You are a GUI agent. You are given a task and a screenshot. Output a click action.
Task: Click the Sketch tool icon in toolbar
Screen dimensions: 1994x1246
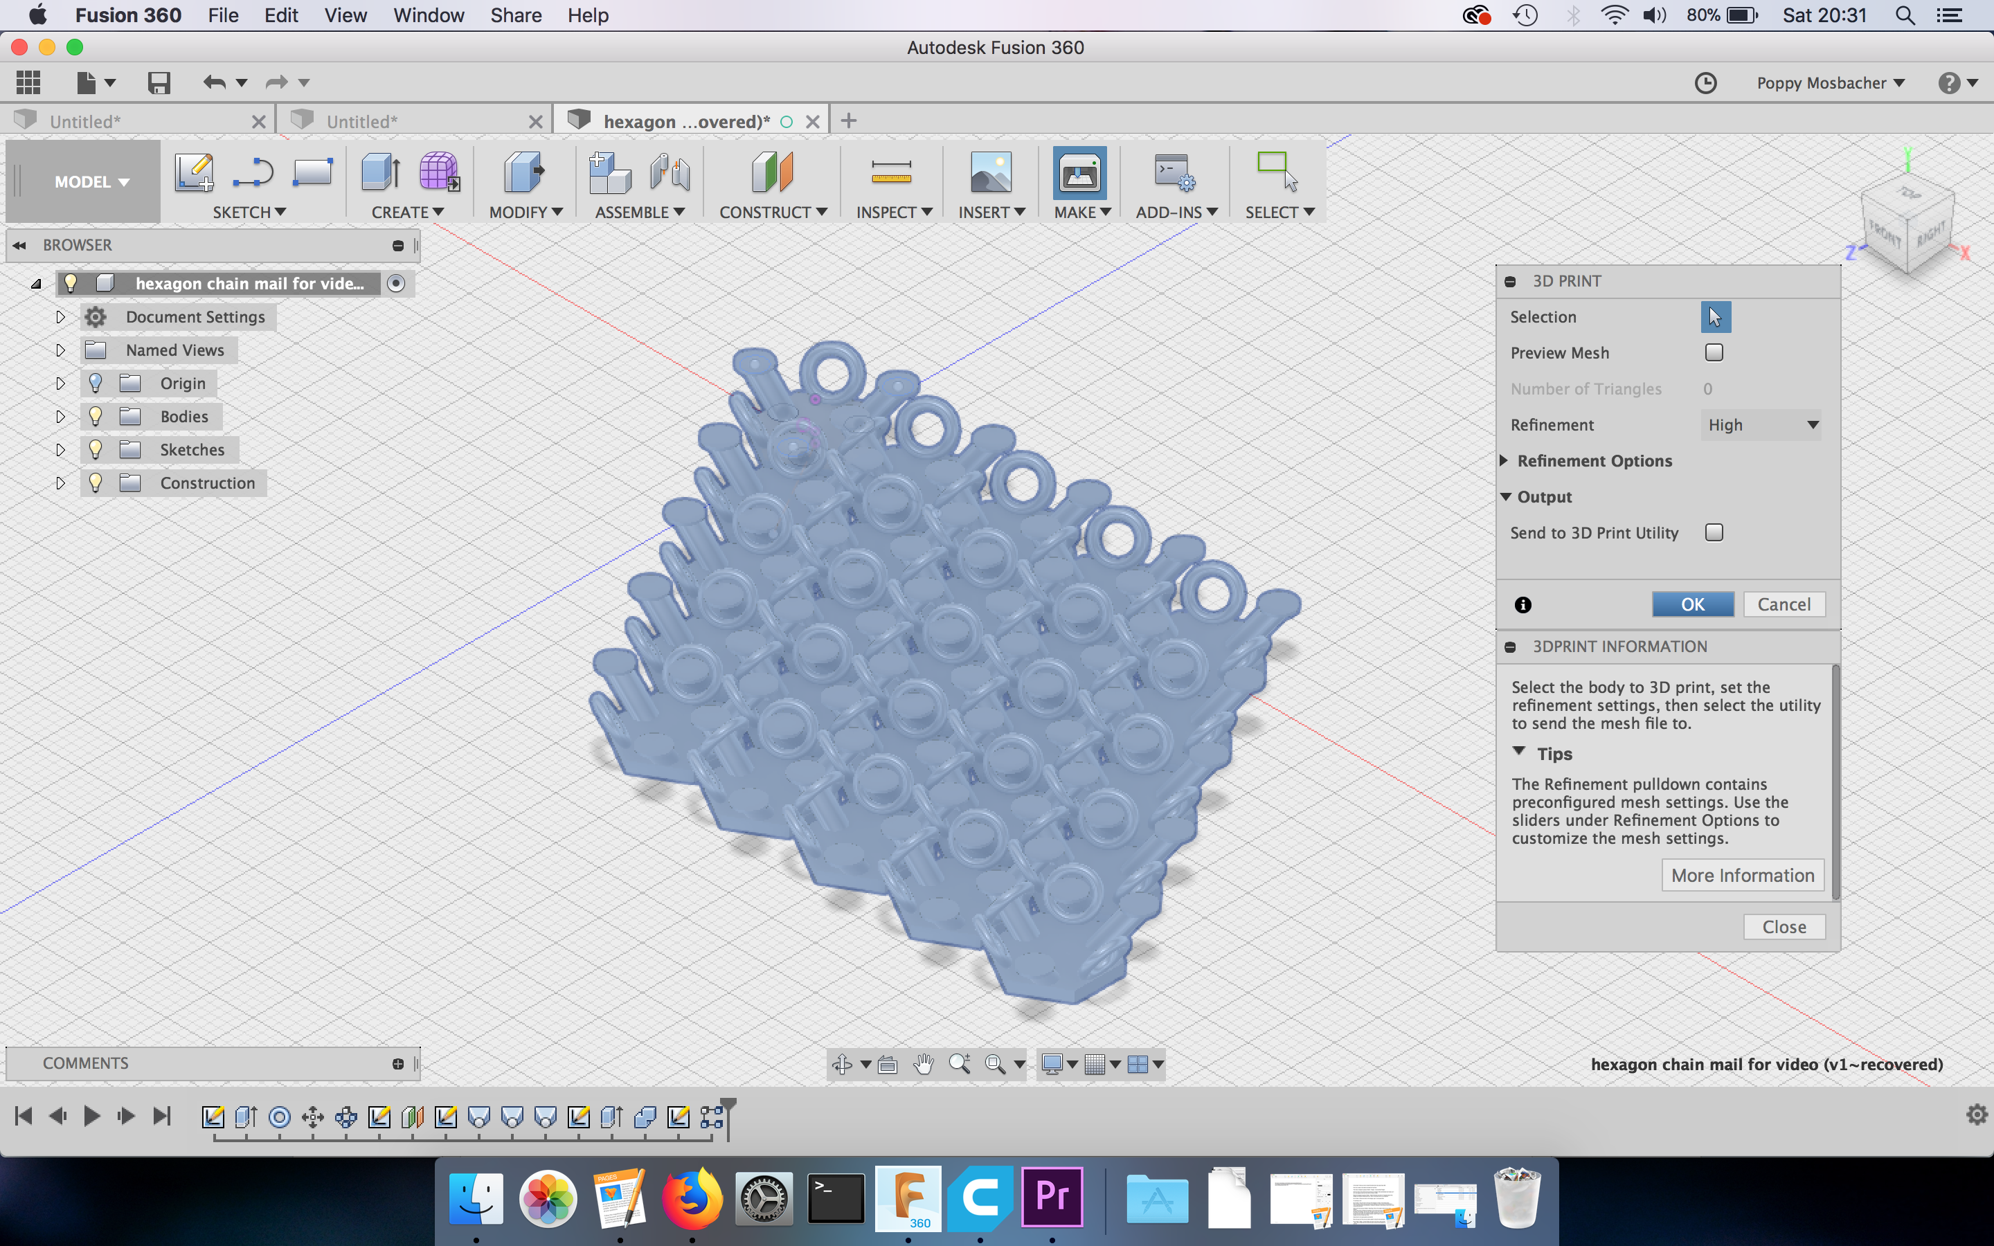(194, 171)
